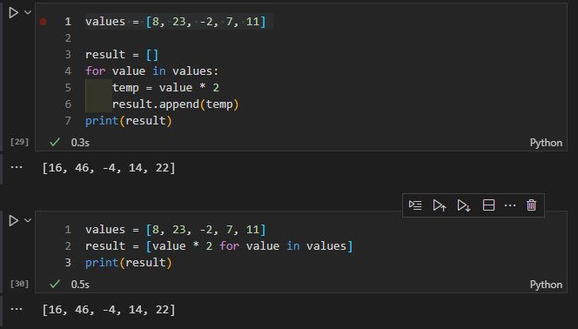
Task: Run by line in the cell toolbar
Action: pos(415,205)
